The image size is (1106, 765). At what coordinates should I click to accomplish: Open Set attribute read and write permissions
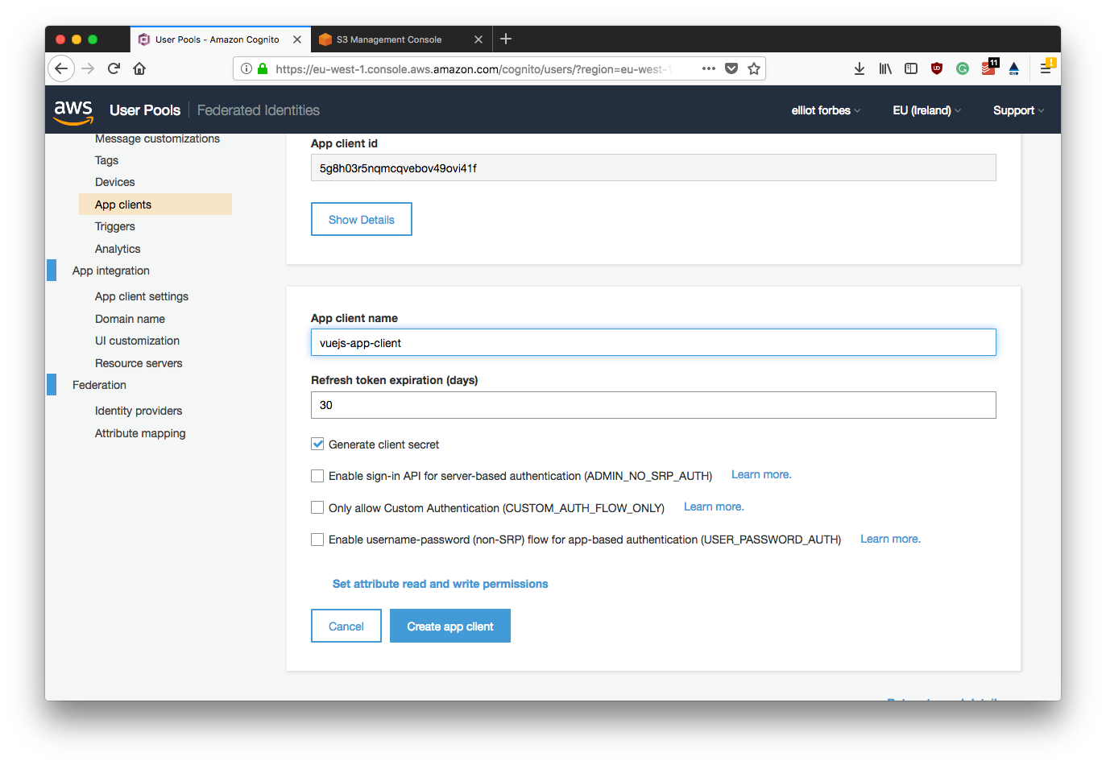[440, 584]
